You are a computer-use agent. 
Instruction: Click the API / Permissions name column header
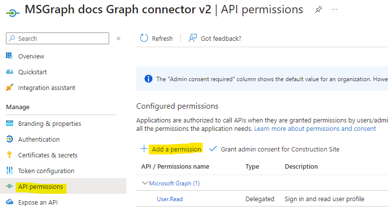click(175, 166)
